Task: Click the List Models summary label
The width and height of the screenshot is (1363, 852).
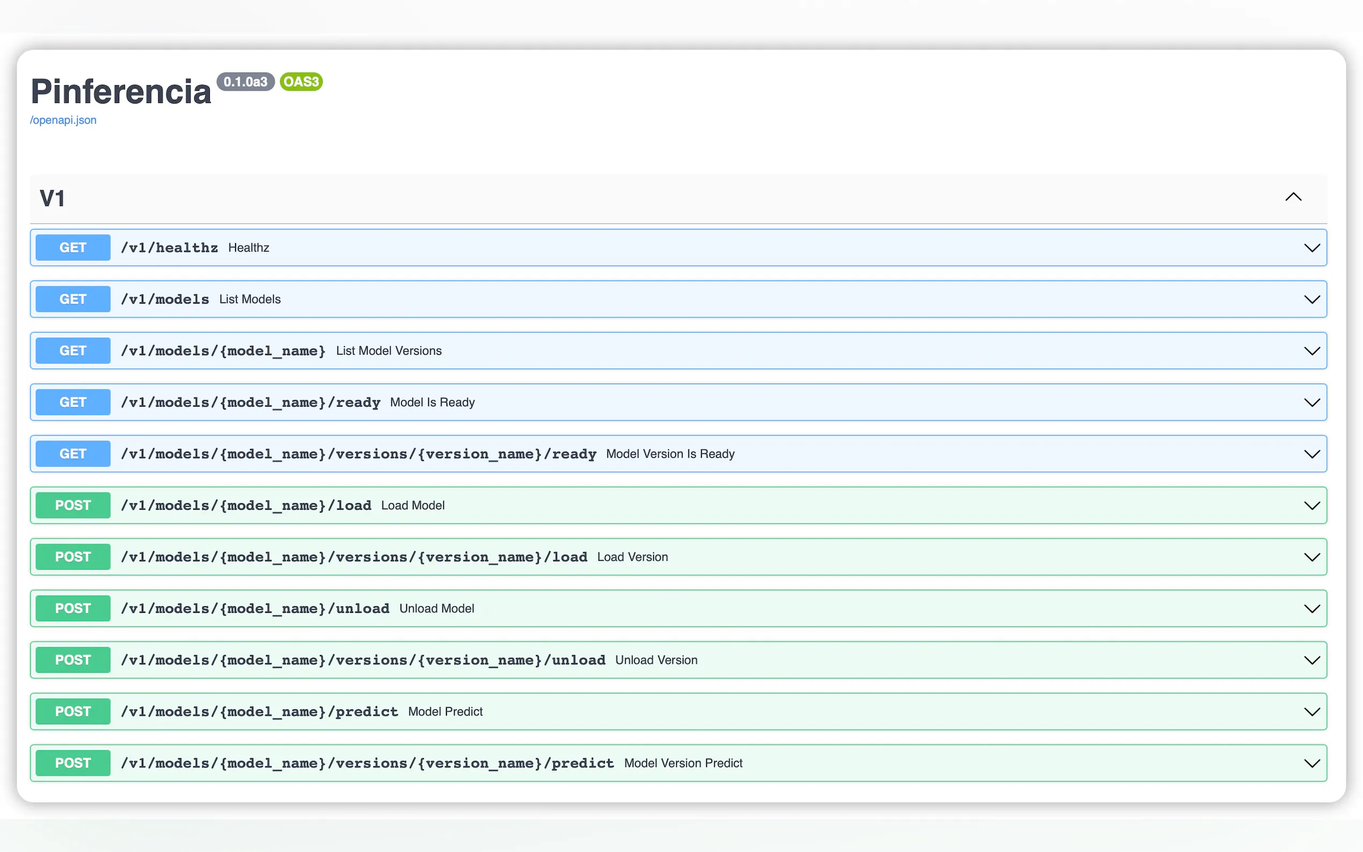Action: tap(250, 299)
